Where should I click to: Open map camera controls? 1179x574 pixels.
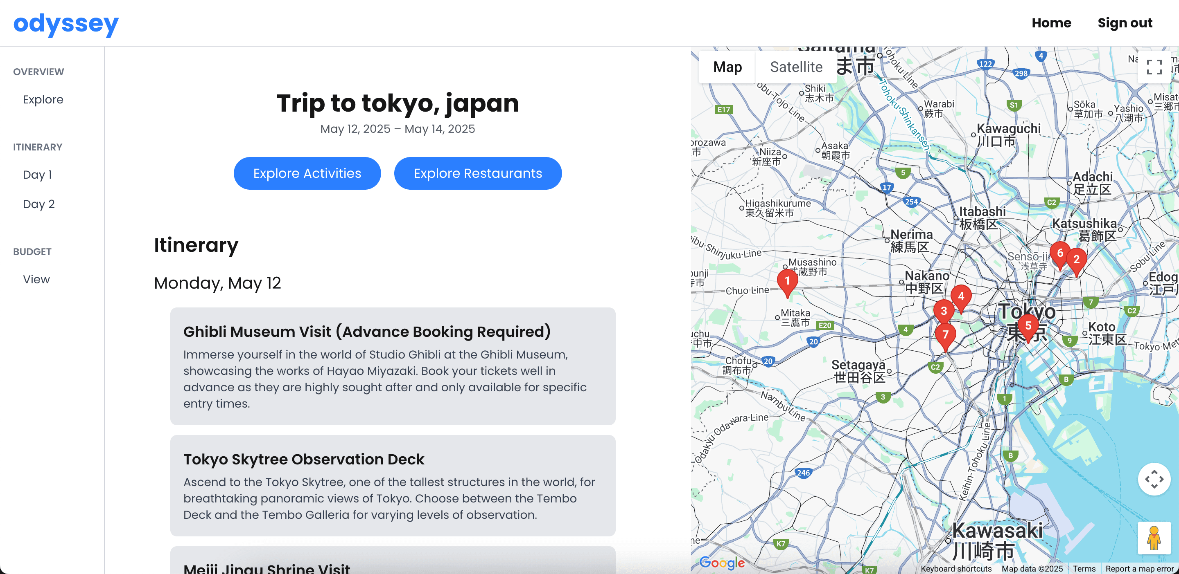(x=1154, y=479)
